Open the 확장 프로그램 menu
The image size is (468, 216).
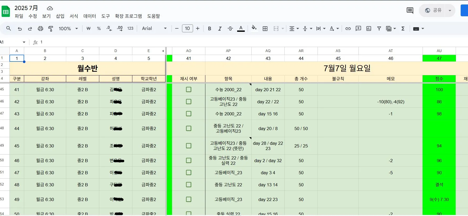click(x=128, y=16)
